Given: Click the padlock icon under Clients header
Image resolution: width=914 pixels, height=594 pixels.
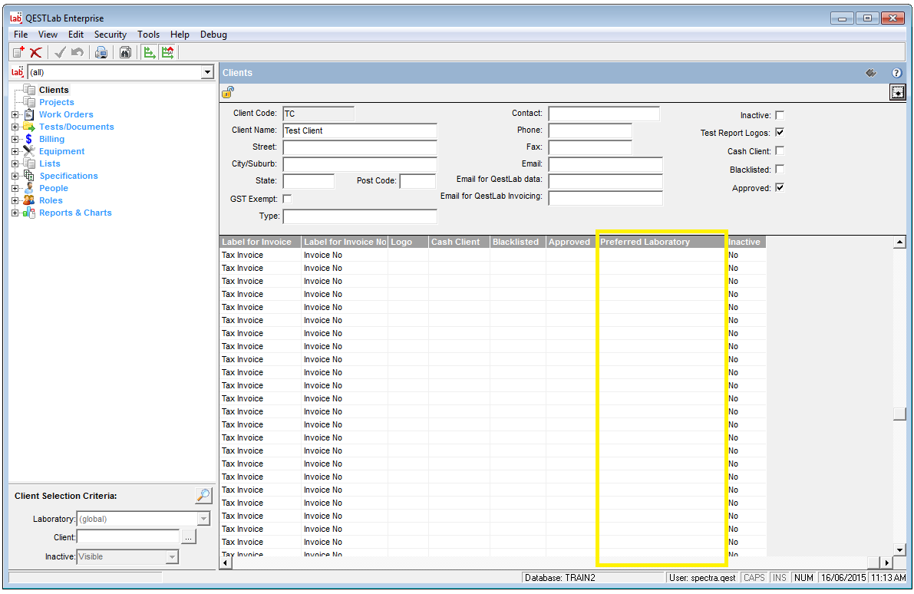Looking at the screenshot, I should (x=228, y=92).
